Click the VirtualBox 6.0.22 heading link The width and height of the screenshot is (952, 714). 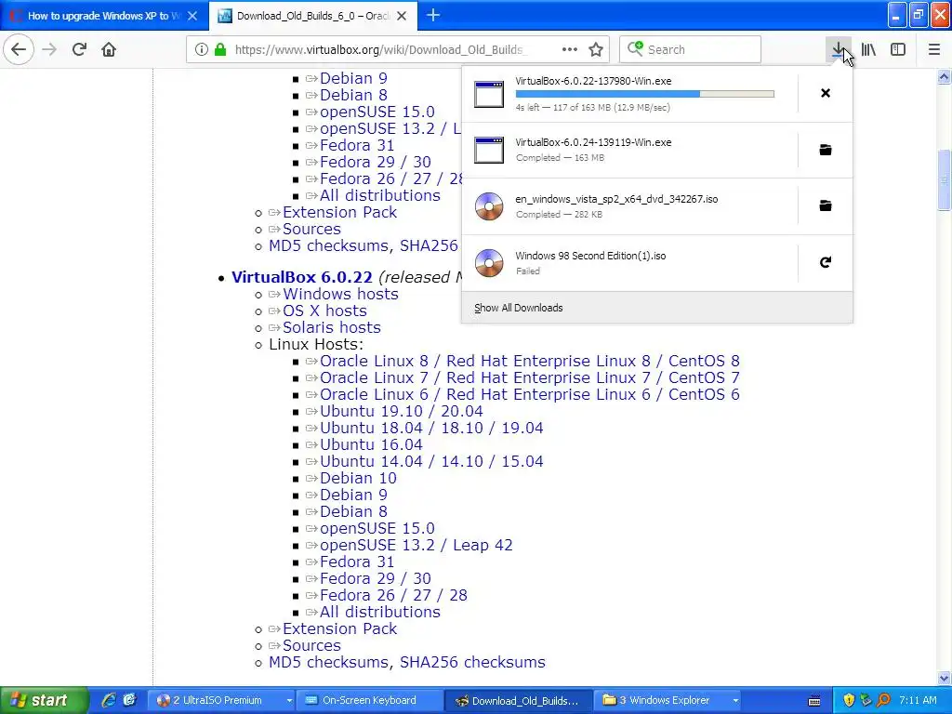(302, 277)
